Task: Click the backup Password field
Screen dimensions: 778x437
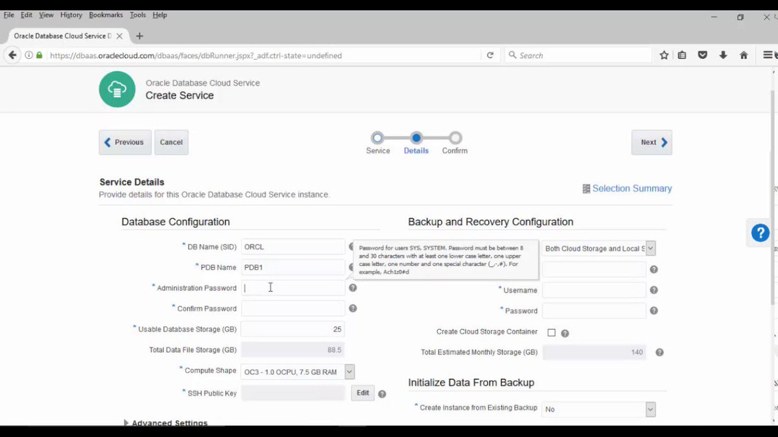Action: [594, 311]
